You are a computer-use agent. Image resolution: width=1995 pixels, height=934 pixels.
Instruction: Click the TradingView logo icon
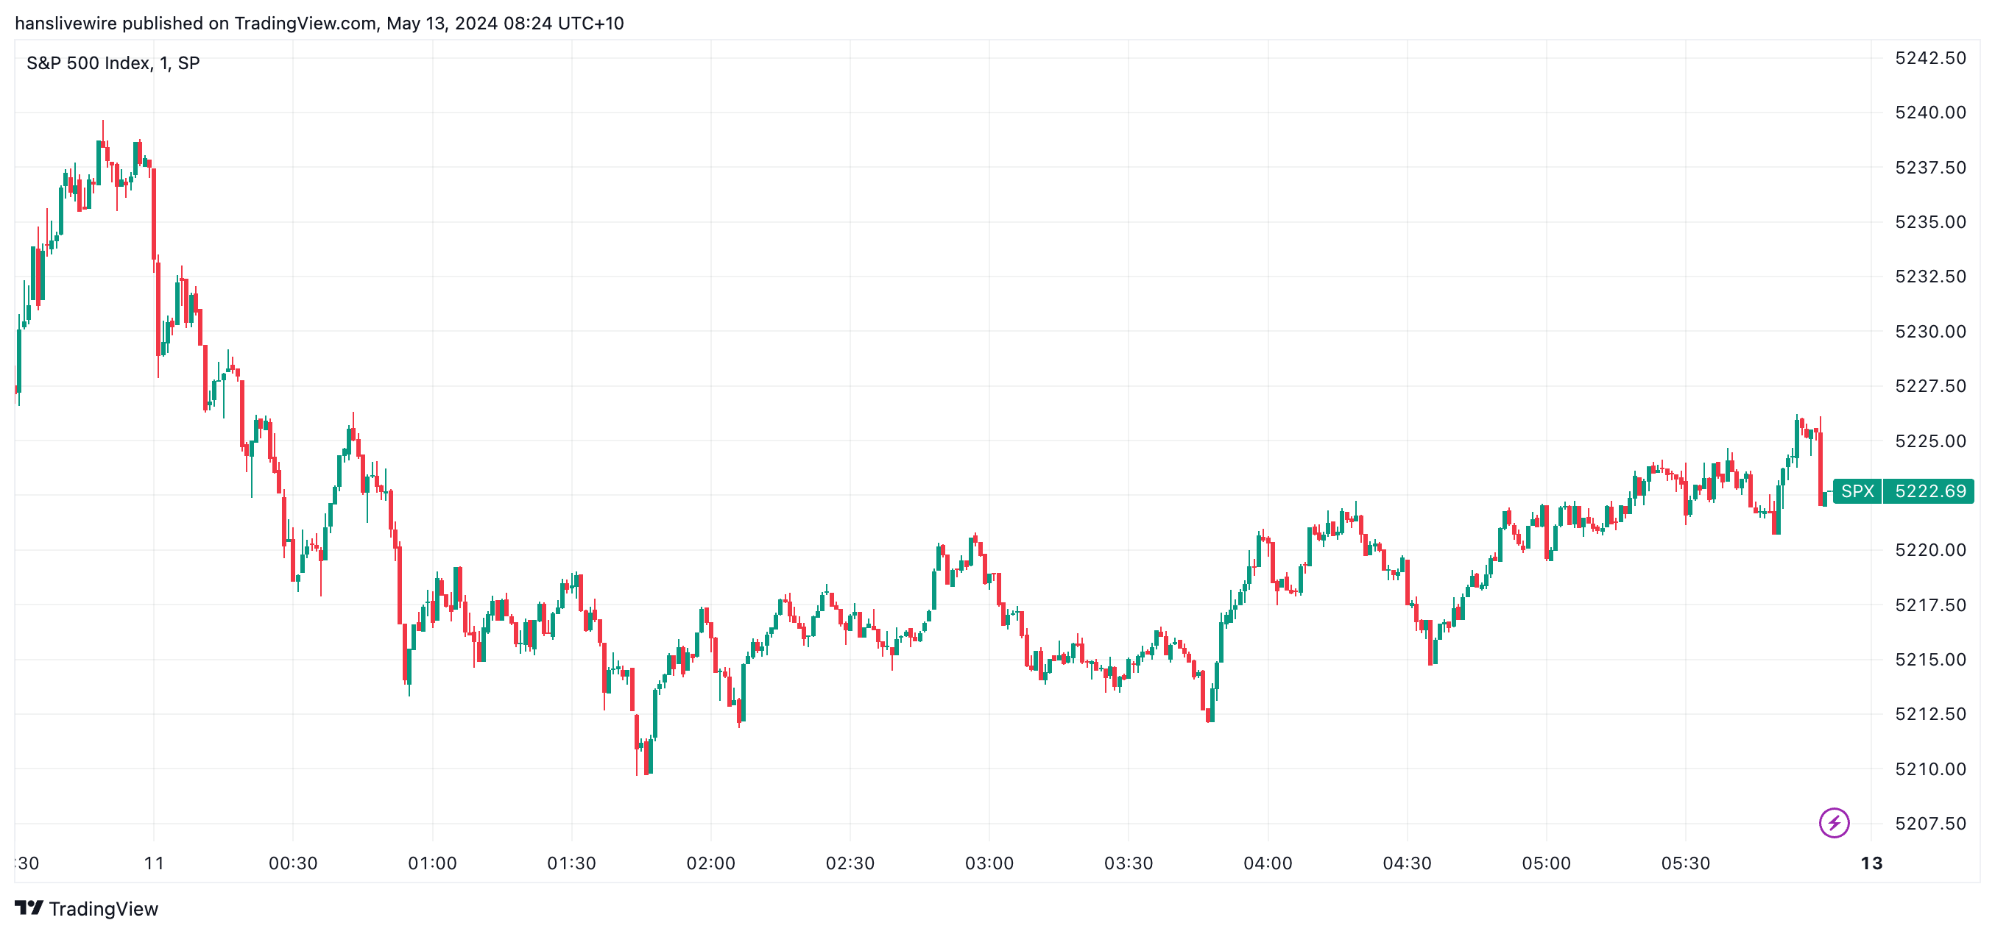coord(29,908)
